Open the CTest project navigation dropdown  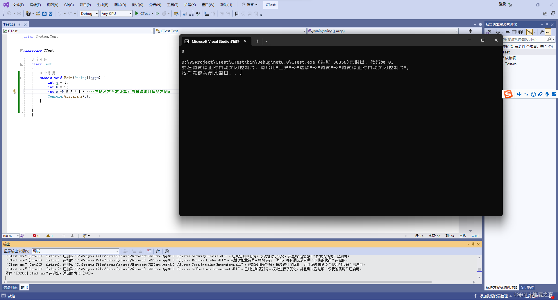[x=78, y=31]
